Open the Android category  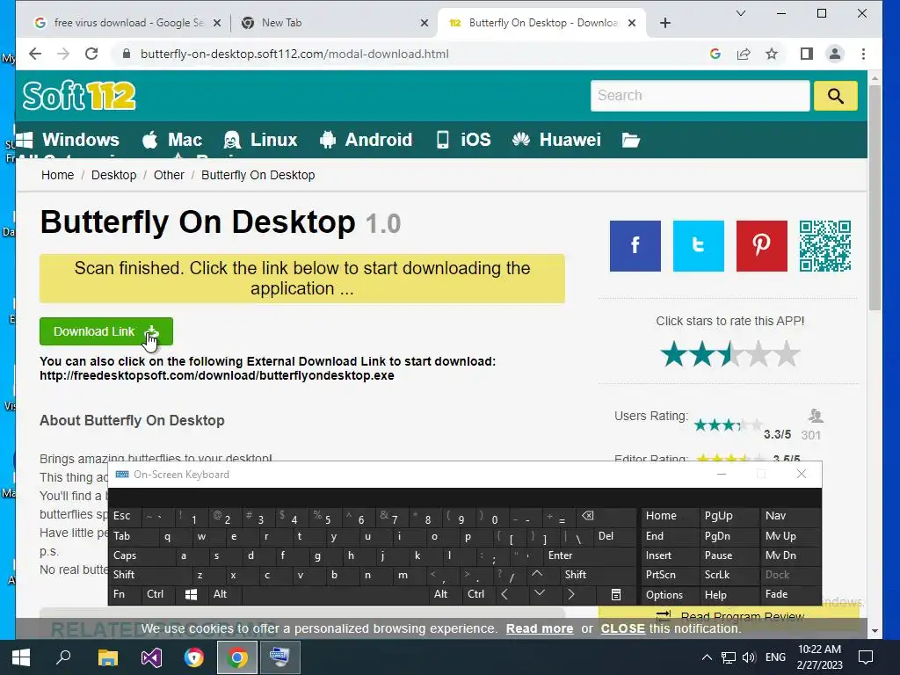(x=367, y=140)
